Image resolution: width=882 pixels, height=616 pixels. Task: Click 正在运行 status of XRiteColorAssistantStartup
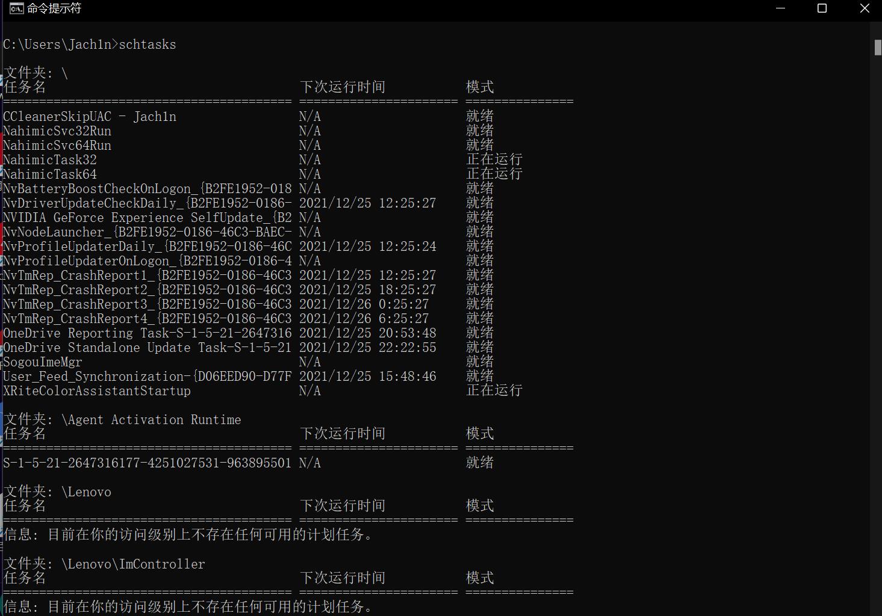tap(494, 390)
